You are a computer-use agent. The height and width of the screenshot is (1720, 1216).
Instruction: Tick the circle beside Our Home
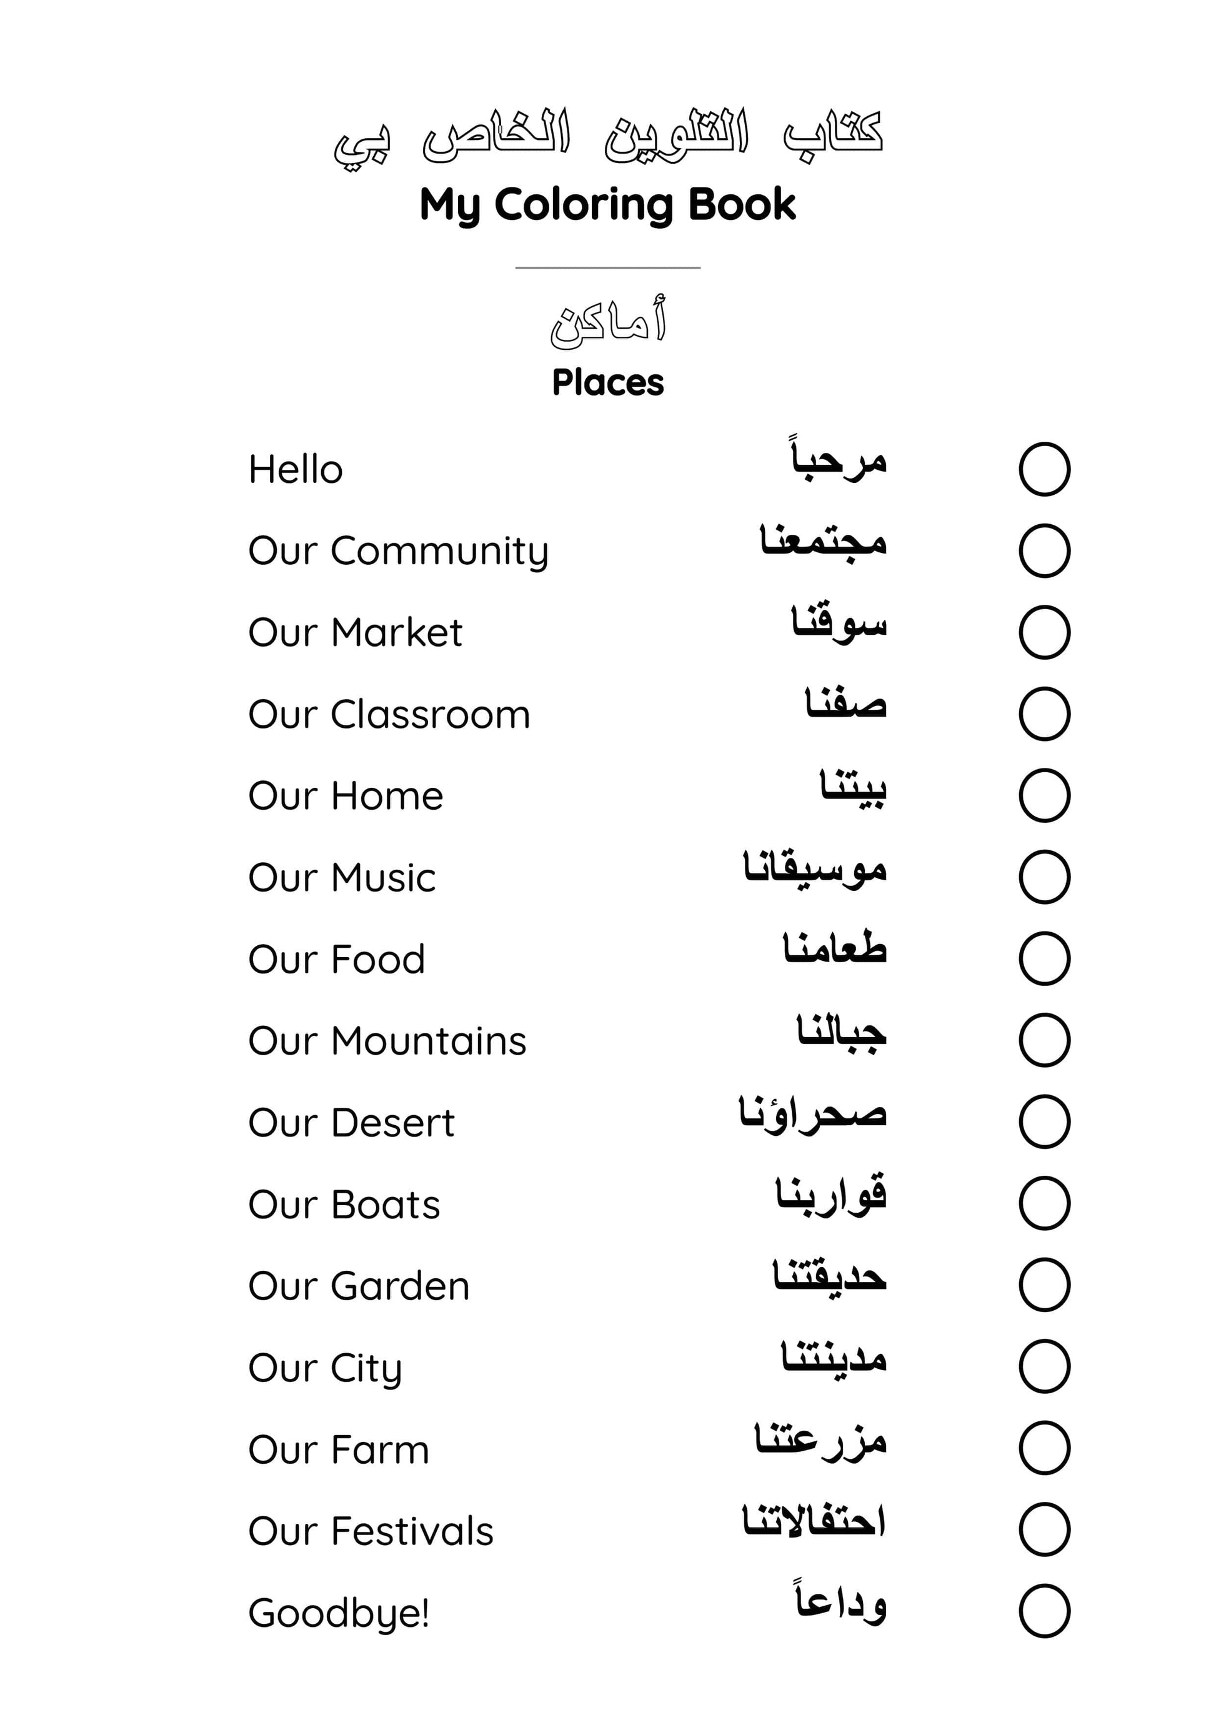(1044, 795)
